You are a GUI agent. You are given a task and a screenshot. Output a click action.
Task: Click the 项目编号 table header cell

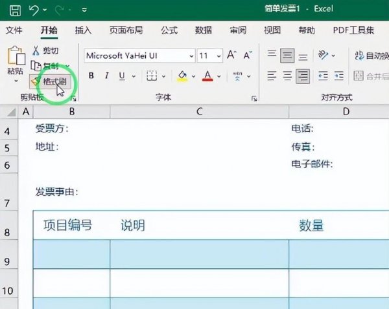coord(72,225)
